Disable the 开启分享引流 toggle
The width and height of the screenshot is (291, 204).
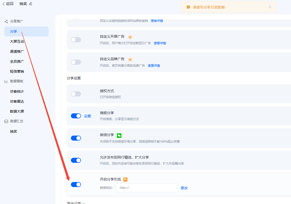(x=76, y=185)
